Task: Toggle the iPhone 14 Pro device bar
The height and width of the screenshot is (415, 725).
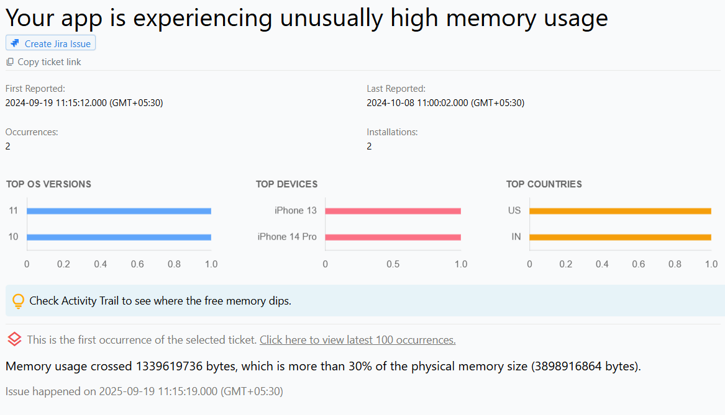Action: [393, 236]
